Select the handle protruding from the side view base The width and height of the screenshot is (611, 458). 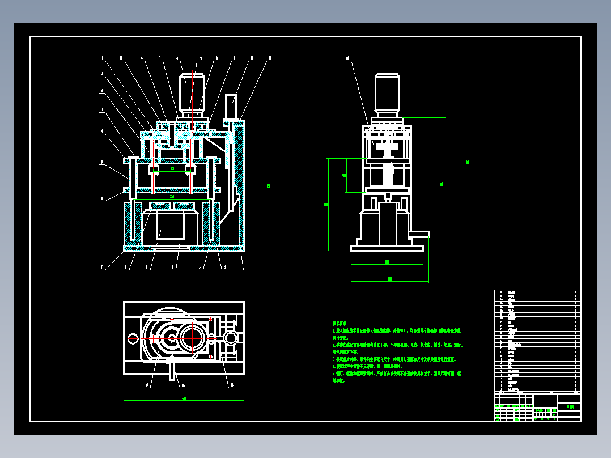pyautogui.click(x=419, y=234)
